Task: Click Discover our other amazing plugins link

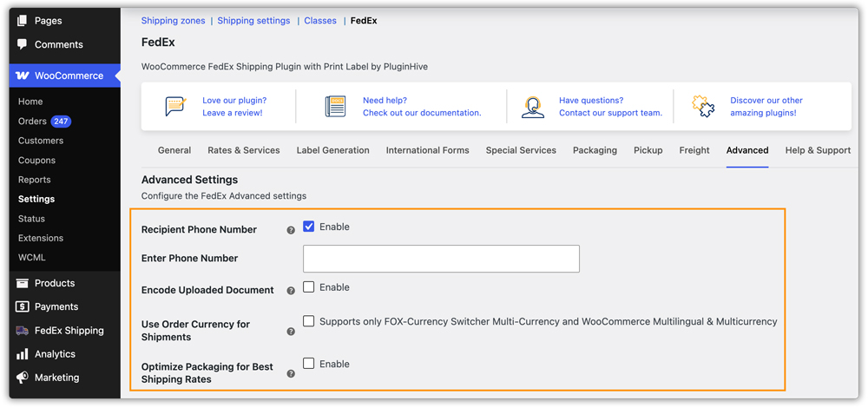Action: click(766, 106)
